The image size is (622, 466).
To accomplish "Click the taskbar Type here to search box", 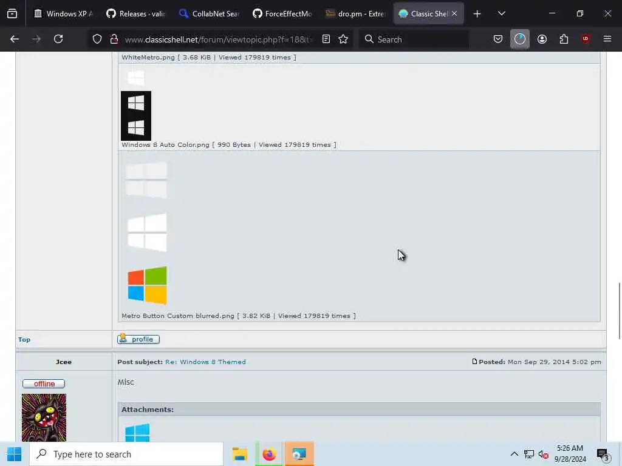I will tap(126, 454).
